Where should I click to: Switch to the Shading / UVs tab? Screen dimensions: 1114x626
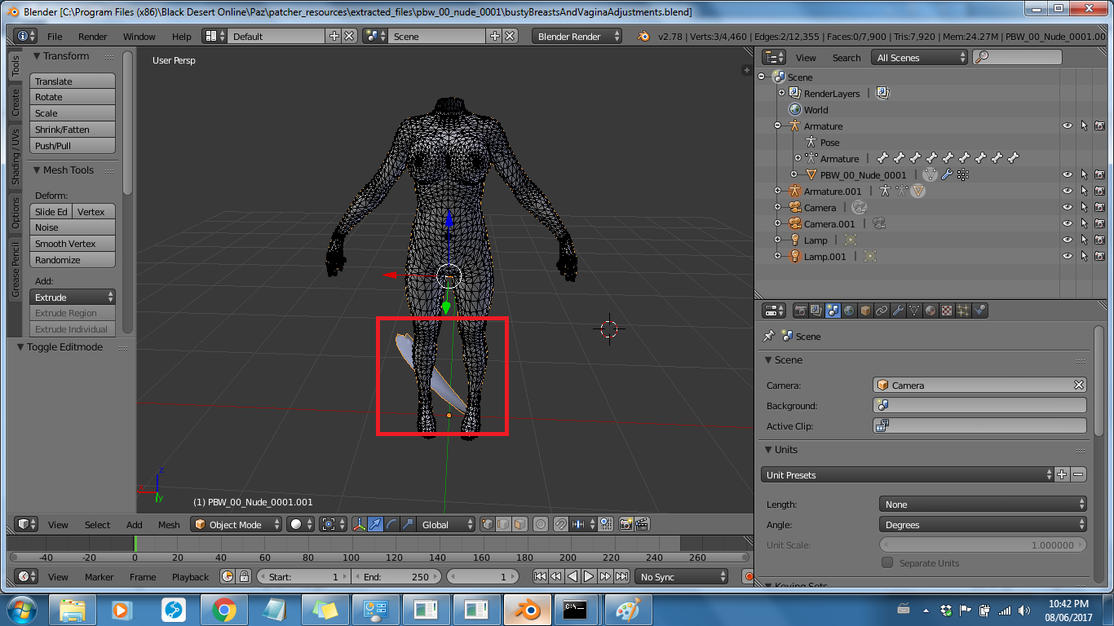15,156
